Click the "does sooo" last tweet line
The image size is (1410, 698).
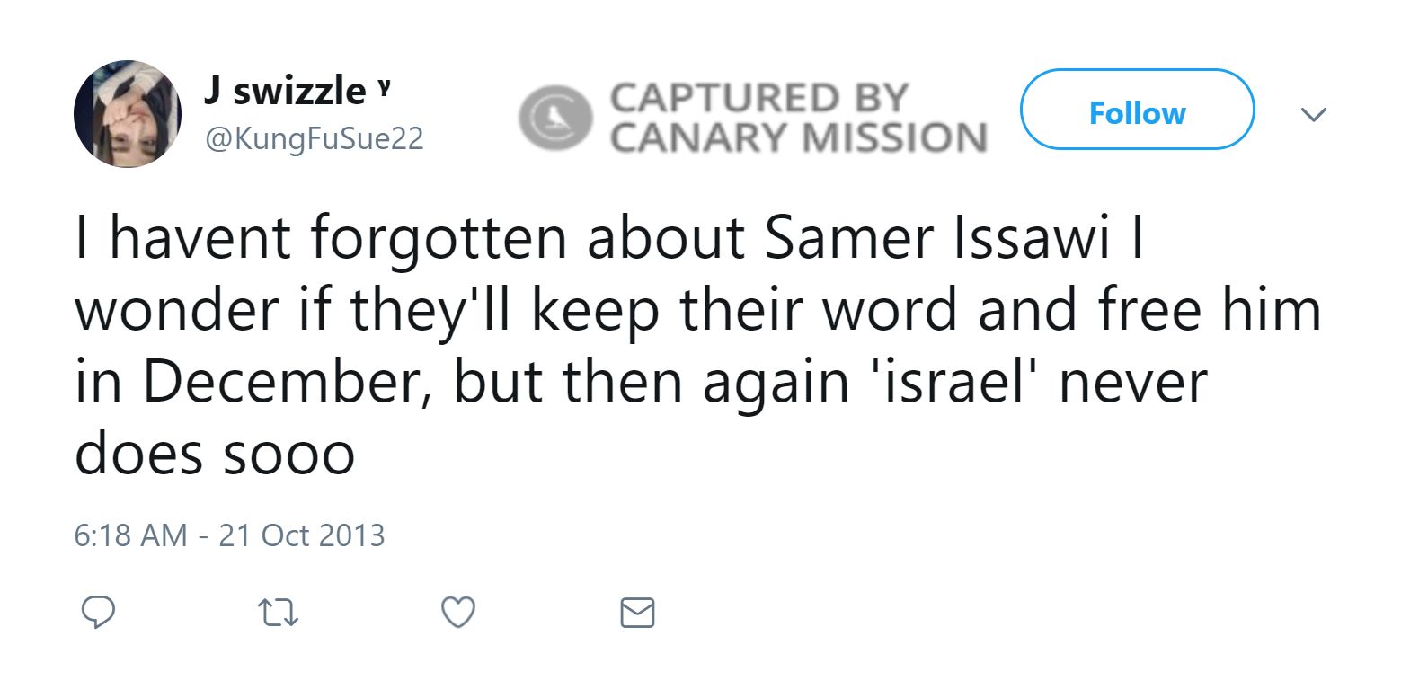(x=215, y=454)
